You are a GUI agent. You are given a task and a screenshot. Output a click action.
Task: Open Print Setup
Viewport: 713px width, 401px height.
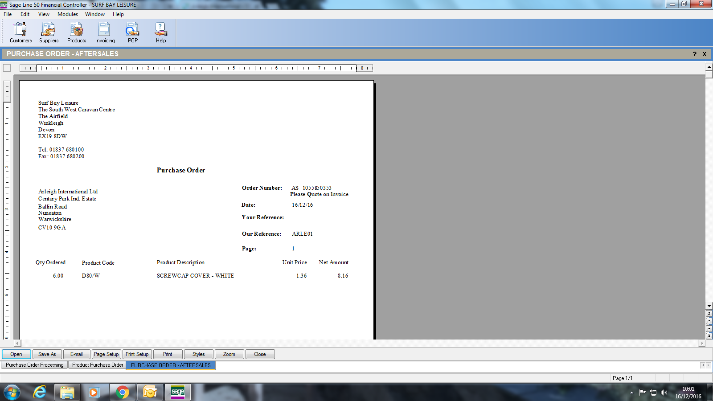click(x=137, y=354)
